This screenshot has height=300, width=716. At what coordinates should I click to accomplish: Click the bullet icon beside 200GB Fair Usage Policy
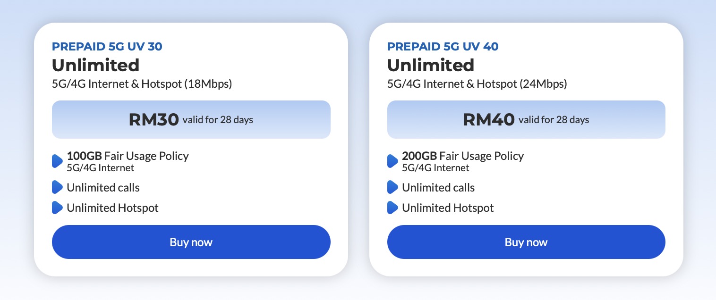coord(392,161)
